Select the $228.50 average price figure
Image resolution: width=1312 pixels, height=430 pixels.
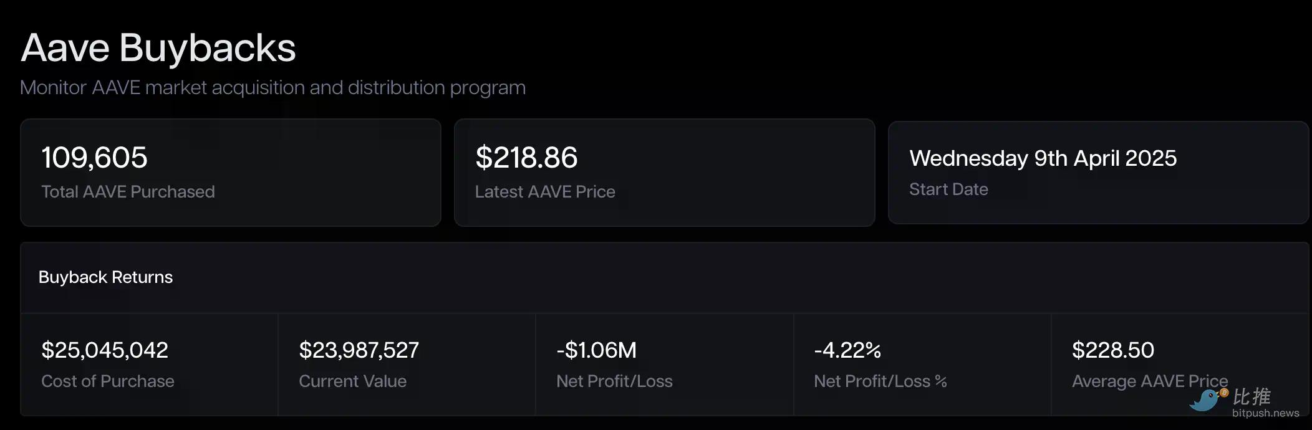(x=1112, y=350)
